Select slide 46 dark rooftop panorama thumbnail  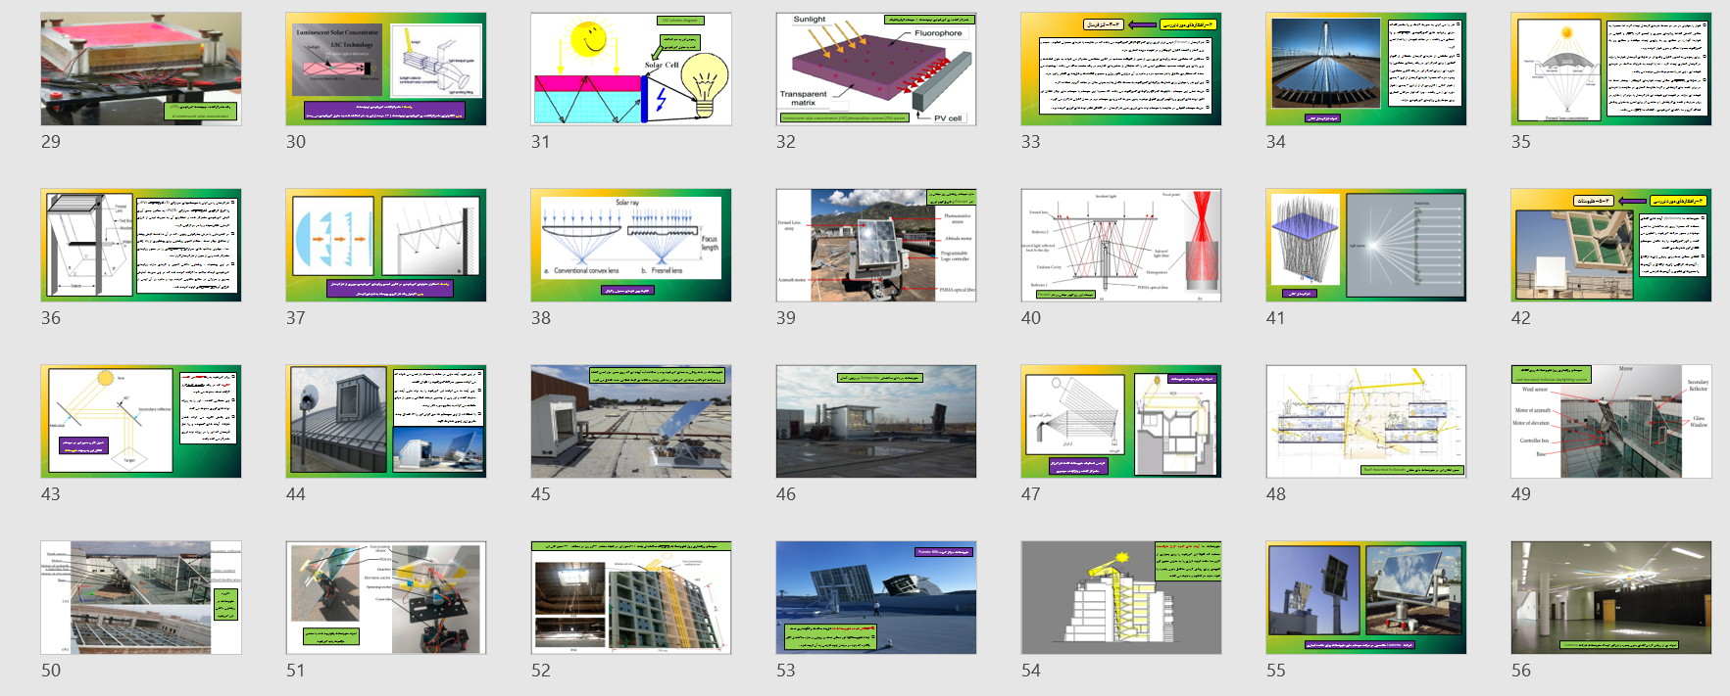pos(876,421)
